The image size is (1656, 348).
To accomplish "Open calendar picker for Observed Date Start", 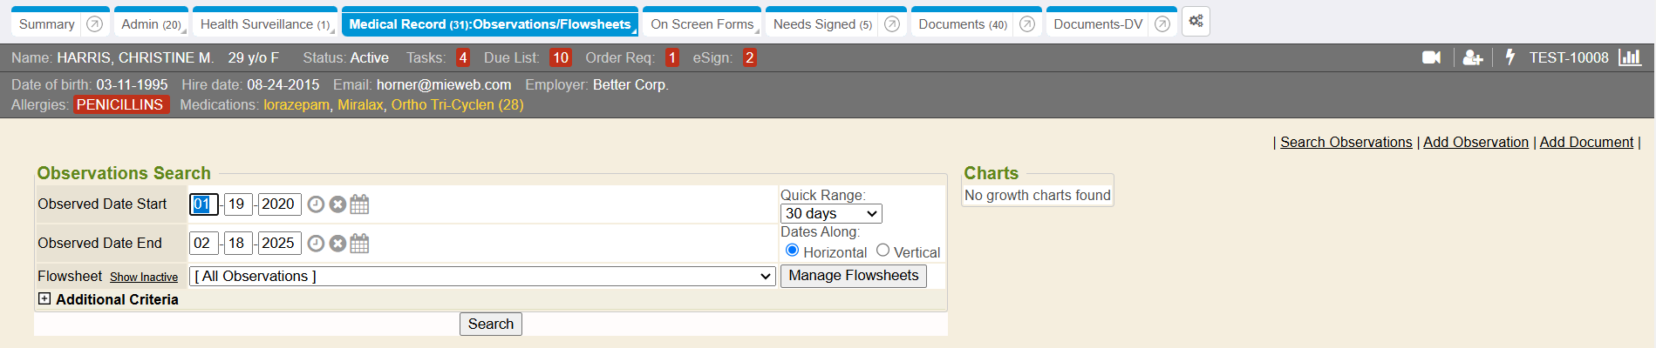I will (359, 204).
